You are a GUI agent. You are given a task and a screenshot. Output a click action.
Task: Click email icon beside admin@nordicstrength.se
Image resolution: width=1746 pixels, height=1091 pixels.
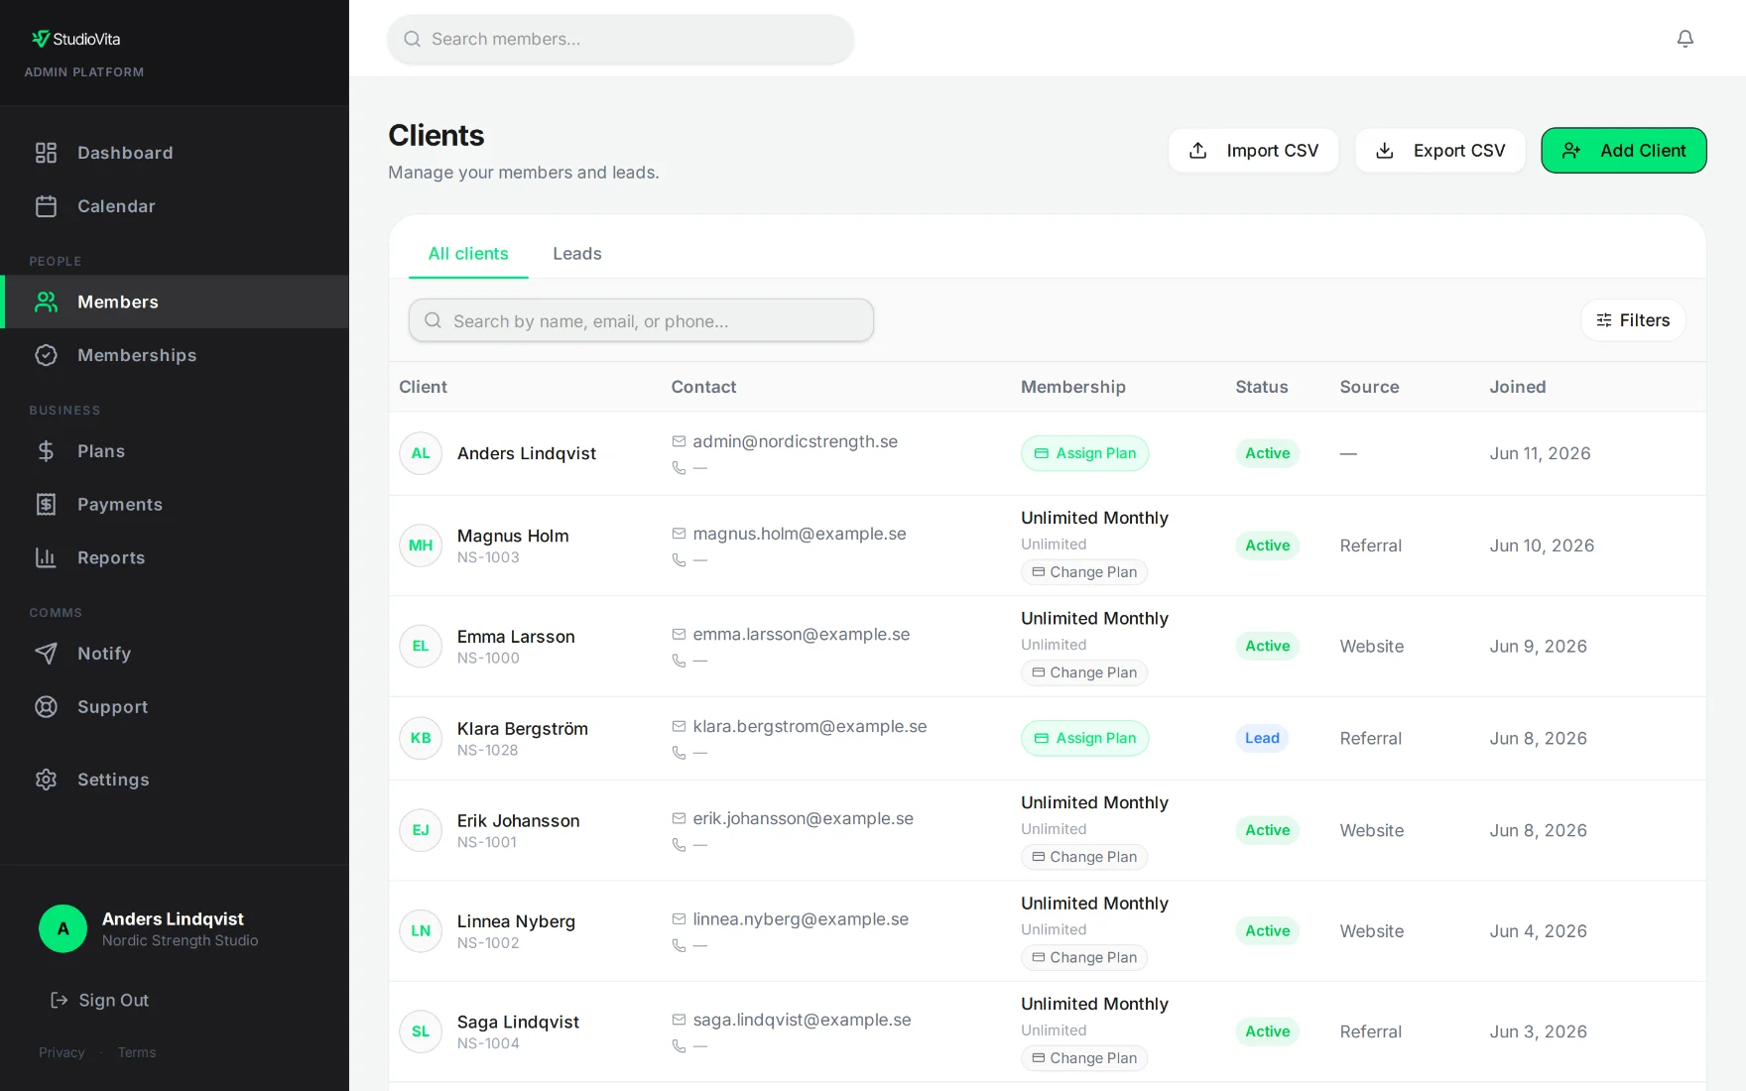tap(679, 441)
